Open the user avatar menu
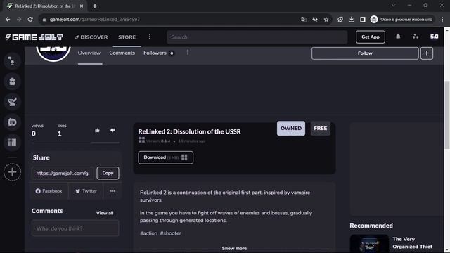Screen dimensions: 450x253 434,37
